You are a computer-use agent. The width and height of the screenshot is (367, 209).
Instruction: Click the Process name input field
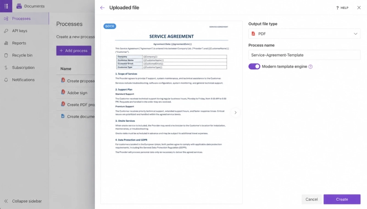coord(304,55)
